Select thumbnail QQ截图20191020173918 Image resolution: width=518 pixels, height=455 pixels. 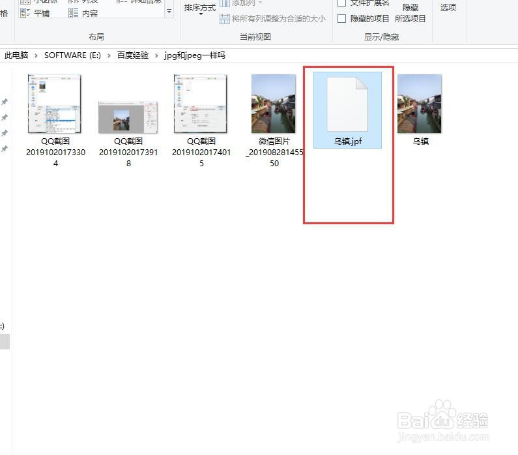(x=128, y=117)
